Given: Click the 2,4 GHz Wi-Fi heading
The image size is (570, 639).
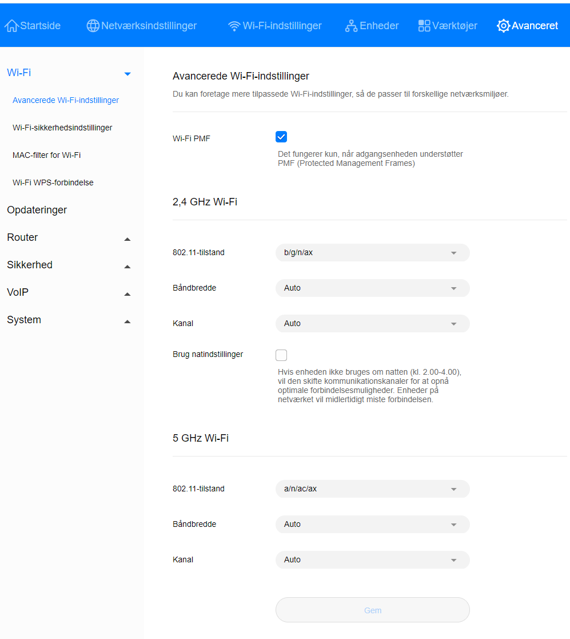Looking at the screenshot, I should (205, 202).
